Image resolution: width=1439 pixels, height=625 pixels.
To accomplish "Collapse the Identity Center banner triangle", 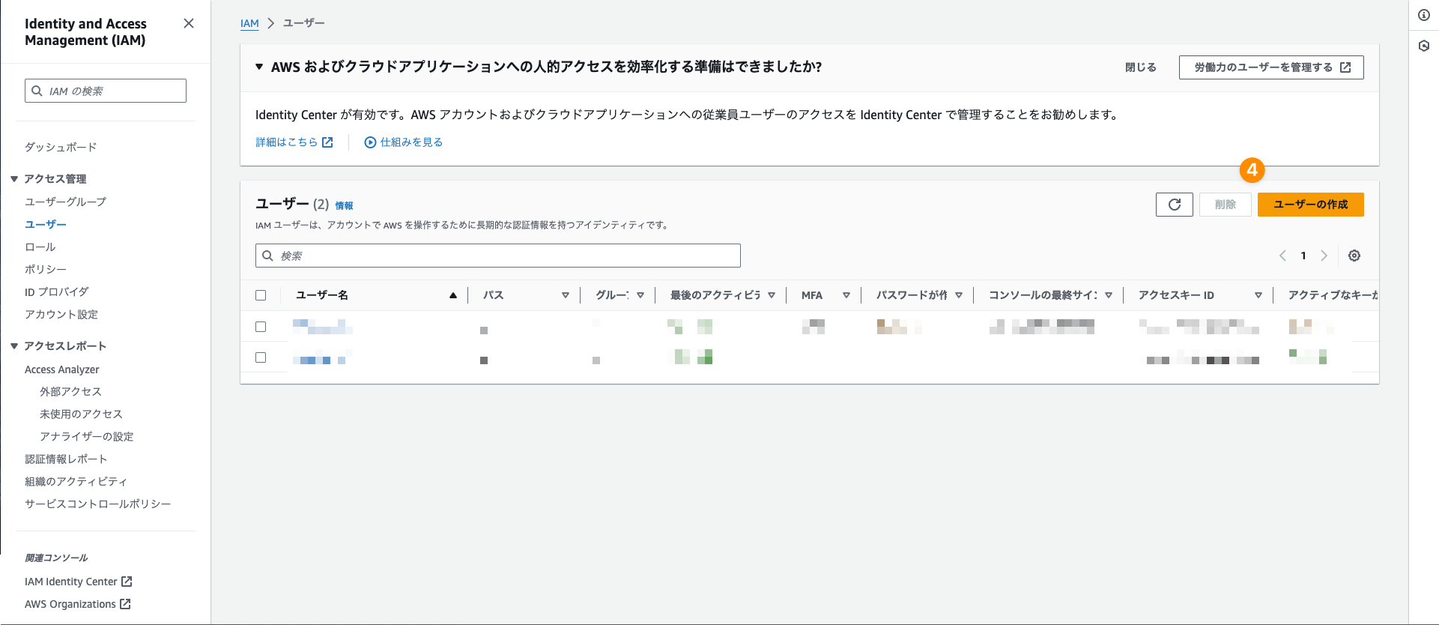I will [259, 67].
